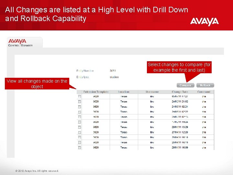Mark the checkbox of the 24/05/11 02:22 row
The height and width of the screenshot is (175, 233).
click(x=80, y=112)
